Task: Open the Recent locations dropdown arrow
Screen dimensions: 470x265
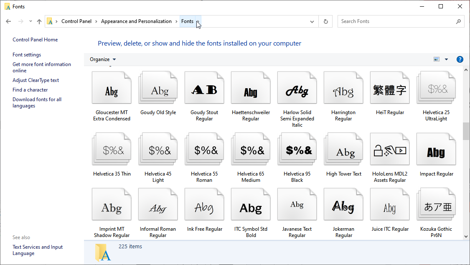Action: (30, 21)
